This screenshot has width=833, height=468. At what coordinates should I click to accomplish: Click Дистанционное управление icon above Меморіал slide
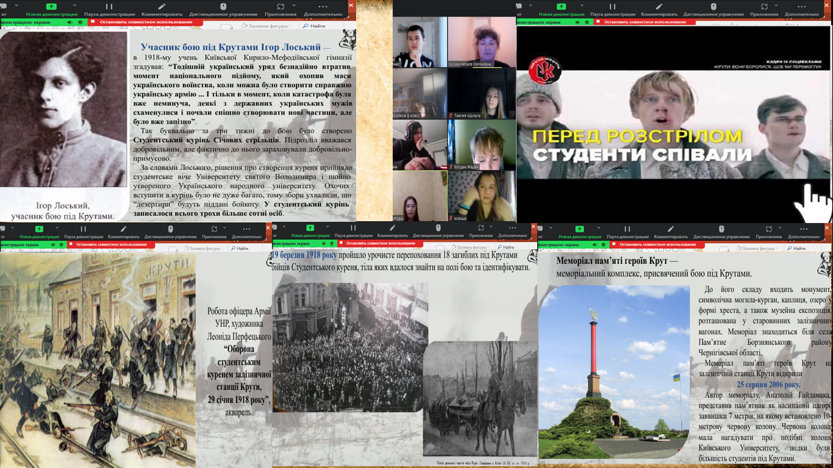point(721,229)
